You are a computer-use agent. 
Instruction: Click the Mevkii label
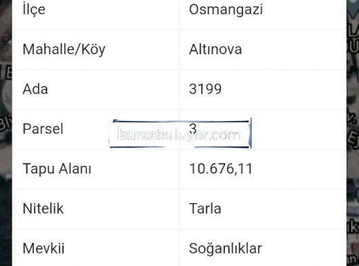coord(43,248)
